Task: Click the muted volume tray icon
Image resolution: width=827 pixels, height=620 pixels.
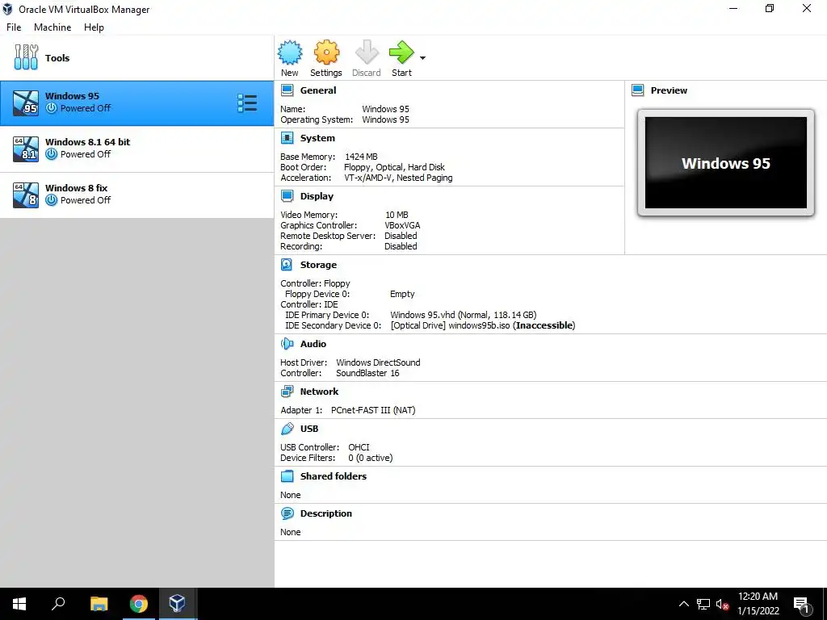Action: tap(722, 604)
